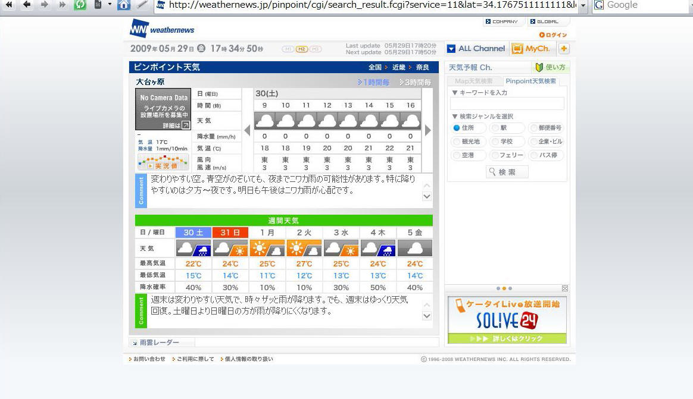
Task: Open the 実況値 observed values chart
Action: 163,163
